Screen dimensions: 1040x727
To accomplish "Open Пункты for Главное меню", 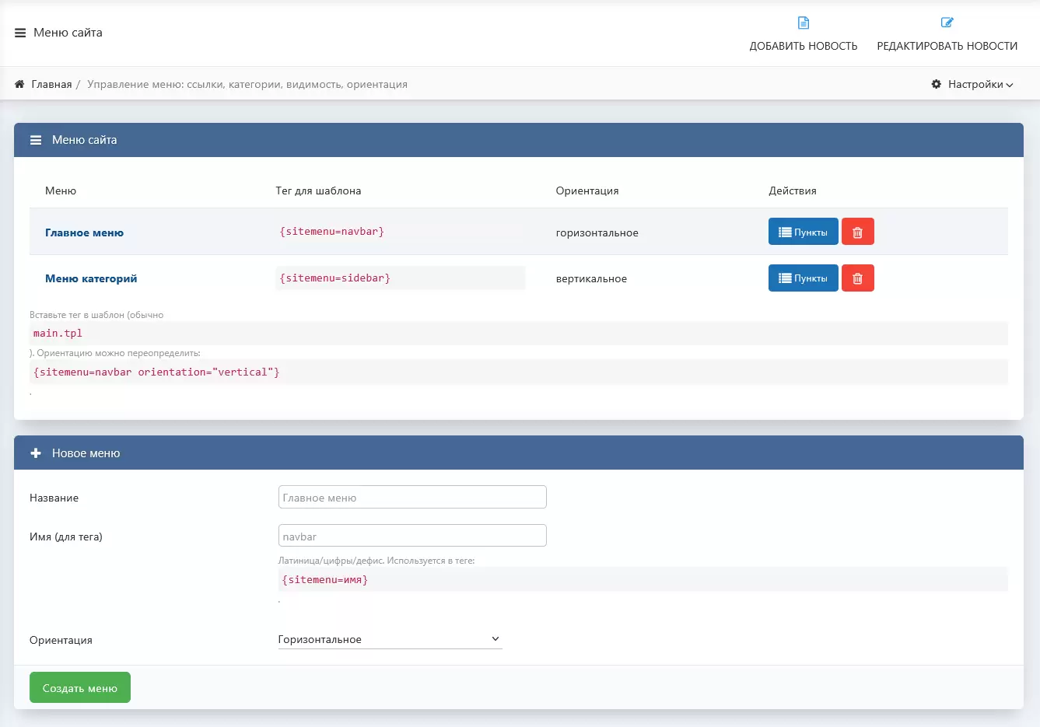I will click(x=804, y=232).
